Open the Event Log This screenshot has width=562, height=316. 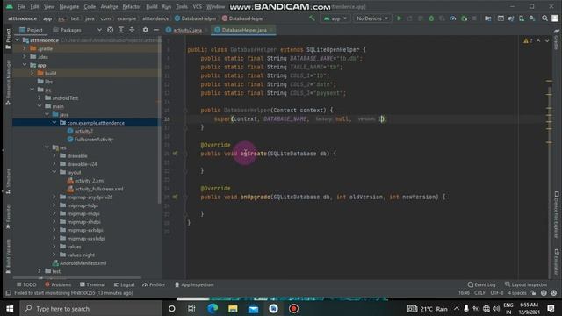coord(481,284)
